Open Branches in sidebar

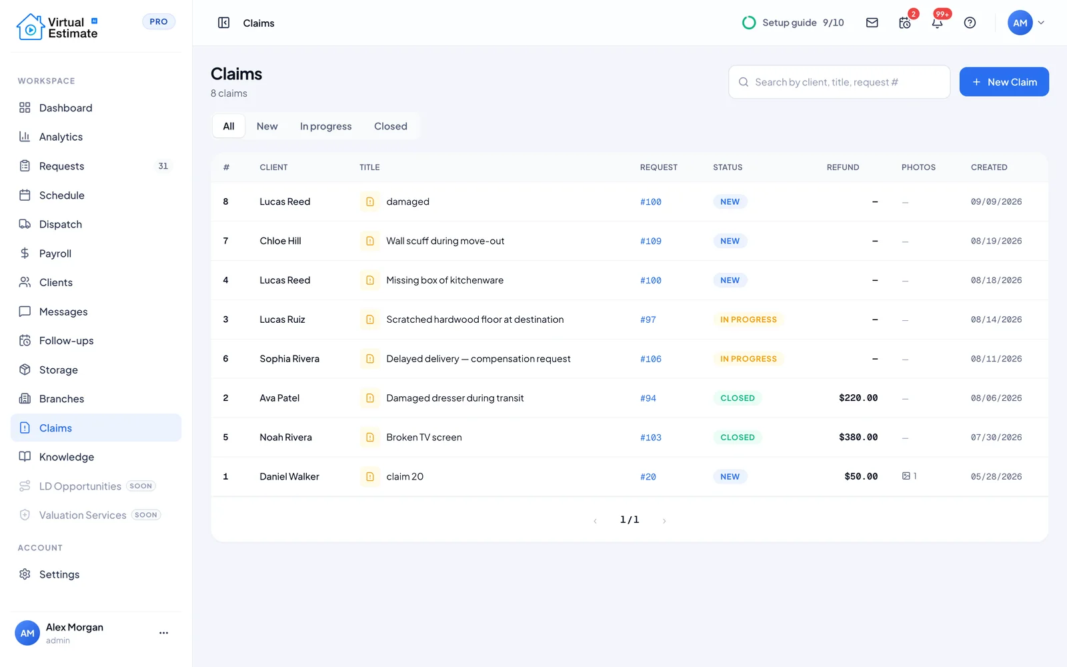click(x=96, y=399)
